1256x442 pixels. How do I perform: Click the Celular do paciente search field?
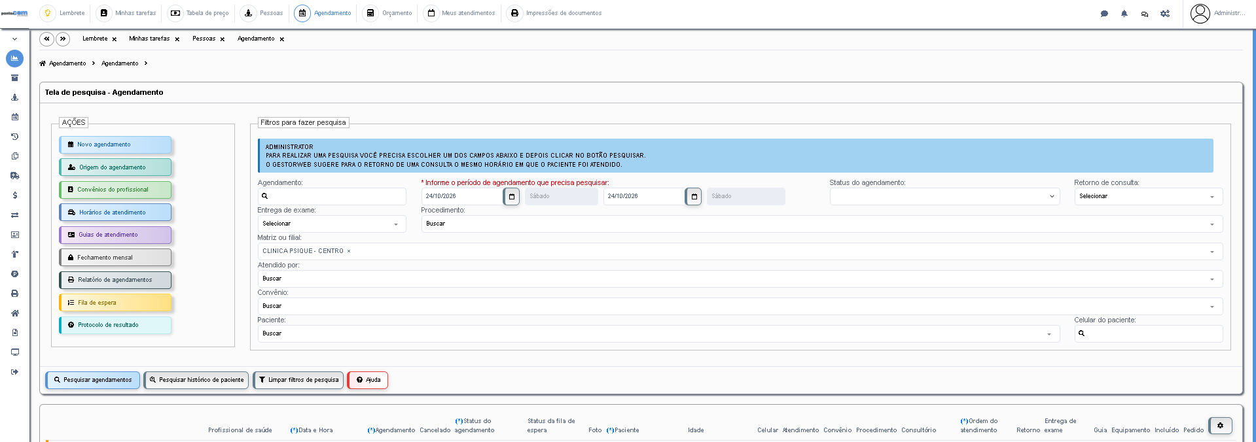[x=1148, y=333]
